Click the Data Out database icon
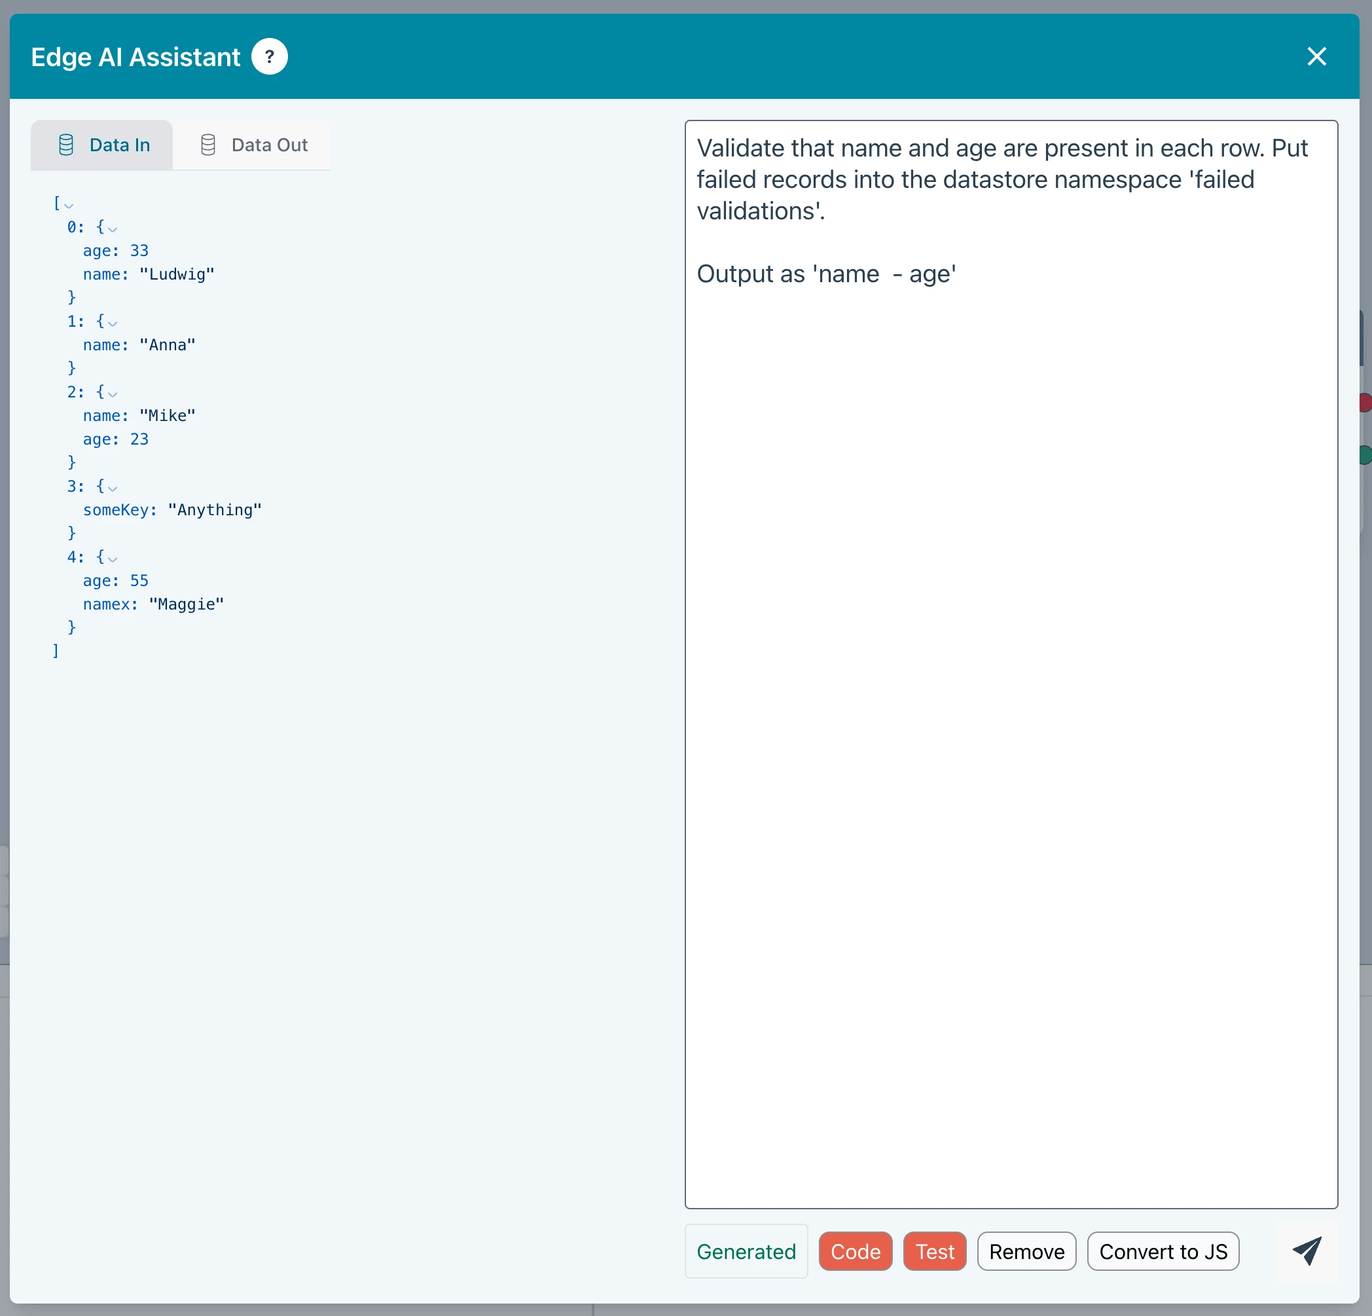1372x1316 pixels. (208, 145)
